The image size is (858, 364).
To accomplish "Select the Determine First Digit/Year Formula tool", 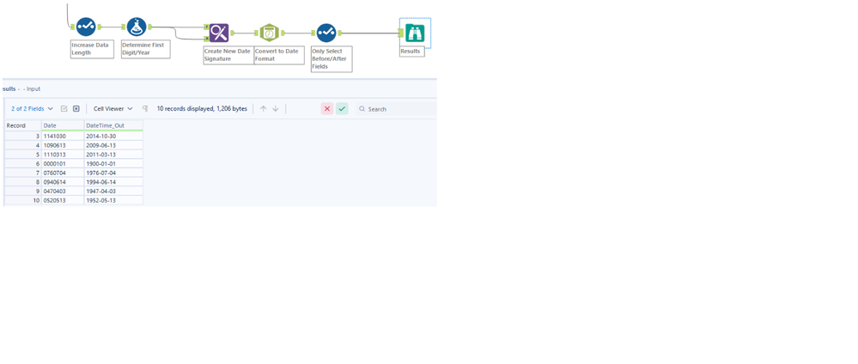I will click(x=137, y=27).
